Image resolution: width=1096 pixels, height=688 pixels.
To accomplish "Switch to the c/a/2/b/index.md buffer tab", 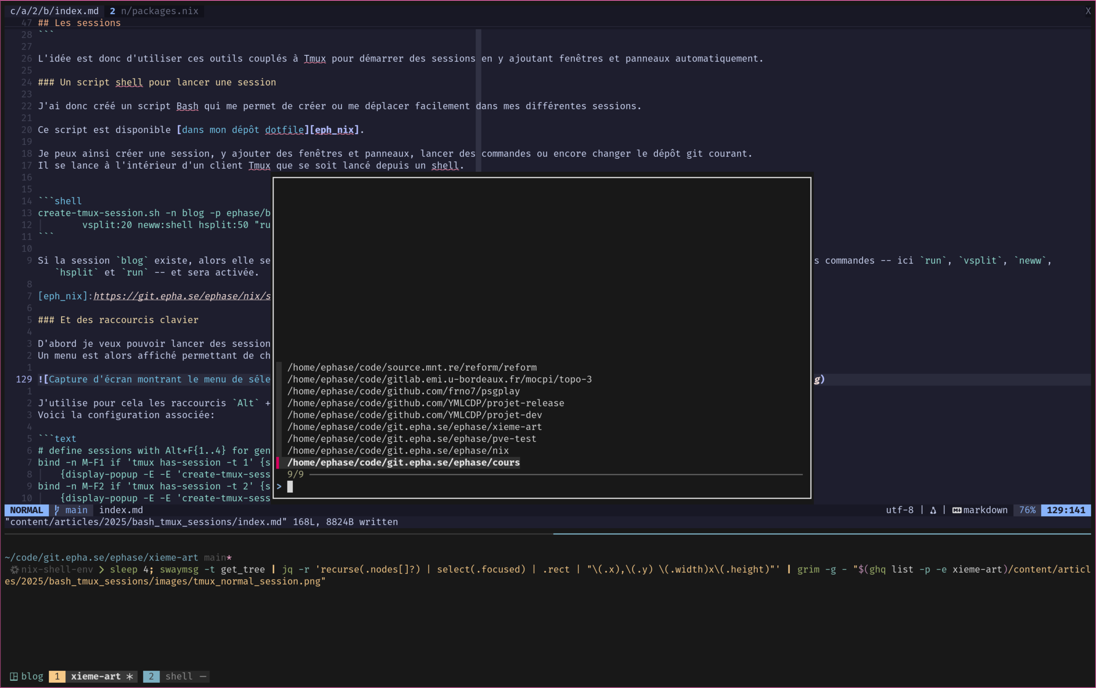I will [x=54, y=11].
